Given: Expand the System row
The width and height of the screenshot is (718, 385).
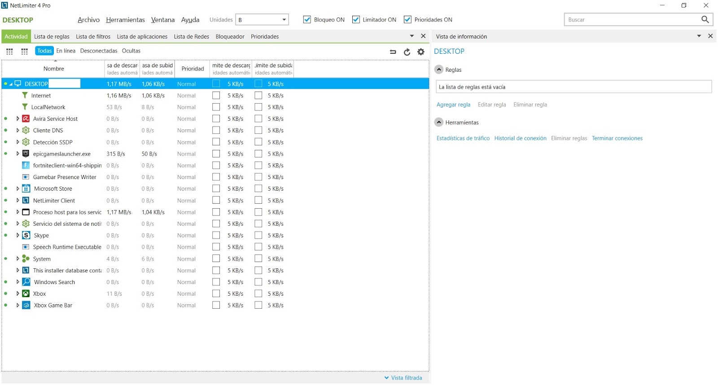Looking at the screenshot, I should (18, 258).
